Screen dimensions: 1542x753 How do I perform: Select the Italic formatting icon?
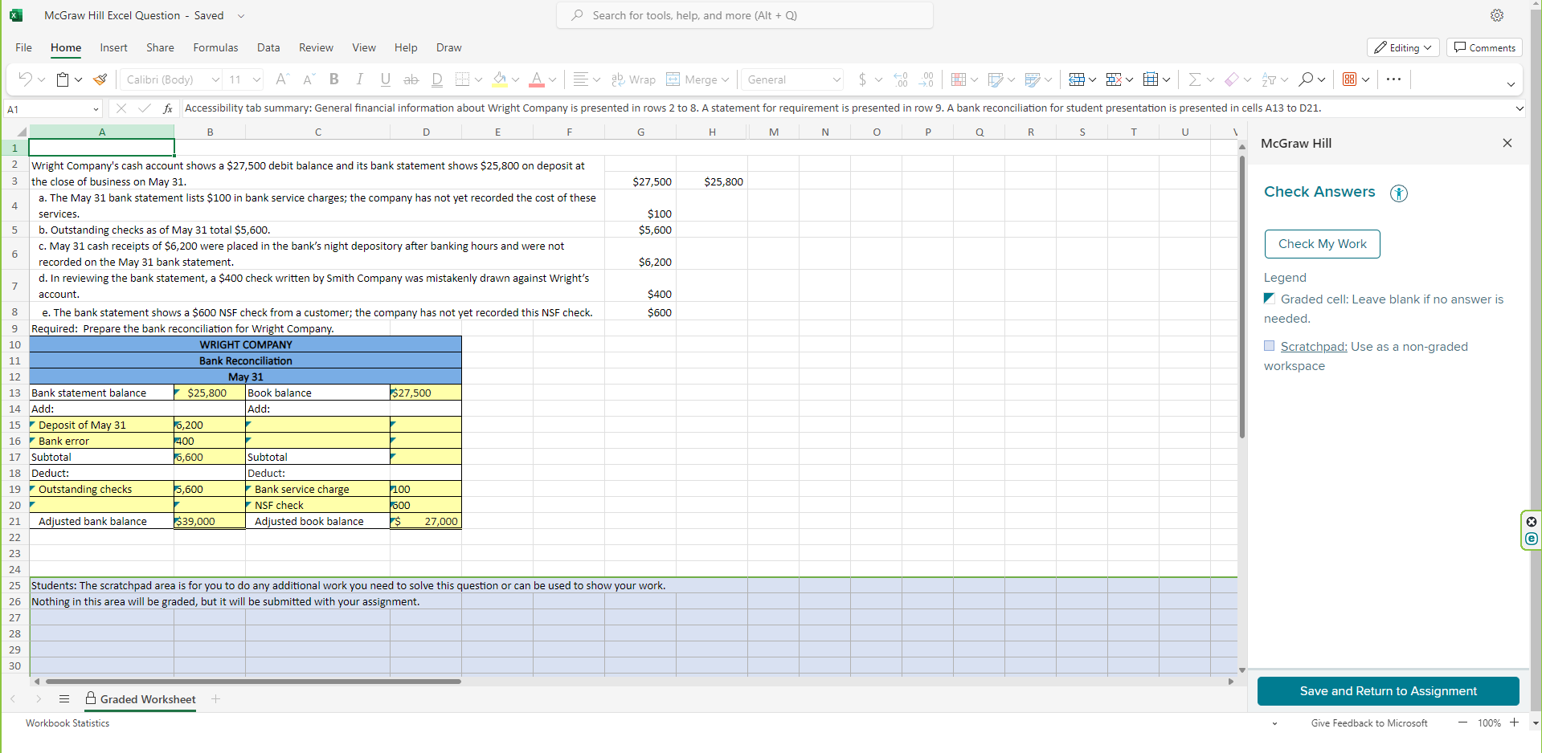(x=359, y=79)
